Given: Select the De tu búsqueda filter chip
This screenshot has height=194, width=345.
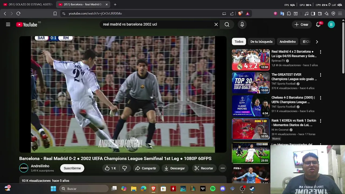Looking at the screenshot, I should [x=261, y=41].
